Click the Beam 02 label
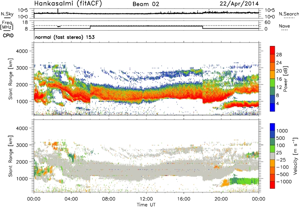The height and width of the screenshot is (207, 299). [x=146, y=4]
